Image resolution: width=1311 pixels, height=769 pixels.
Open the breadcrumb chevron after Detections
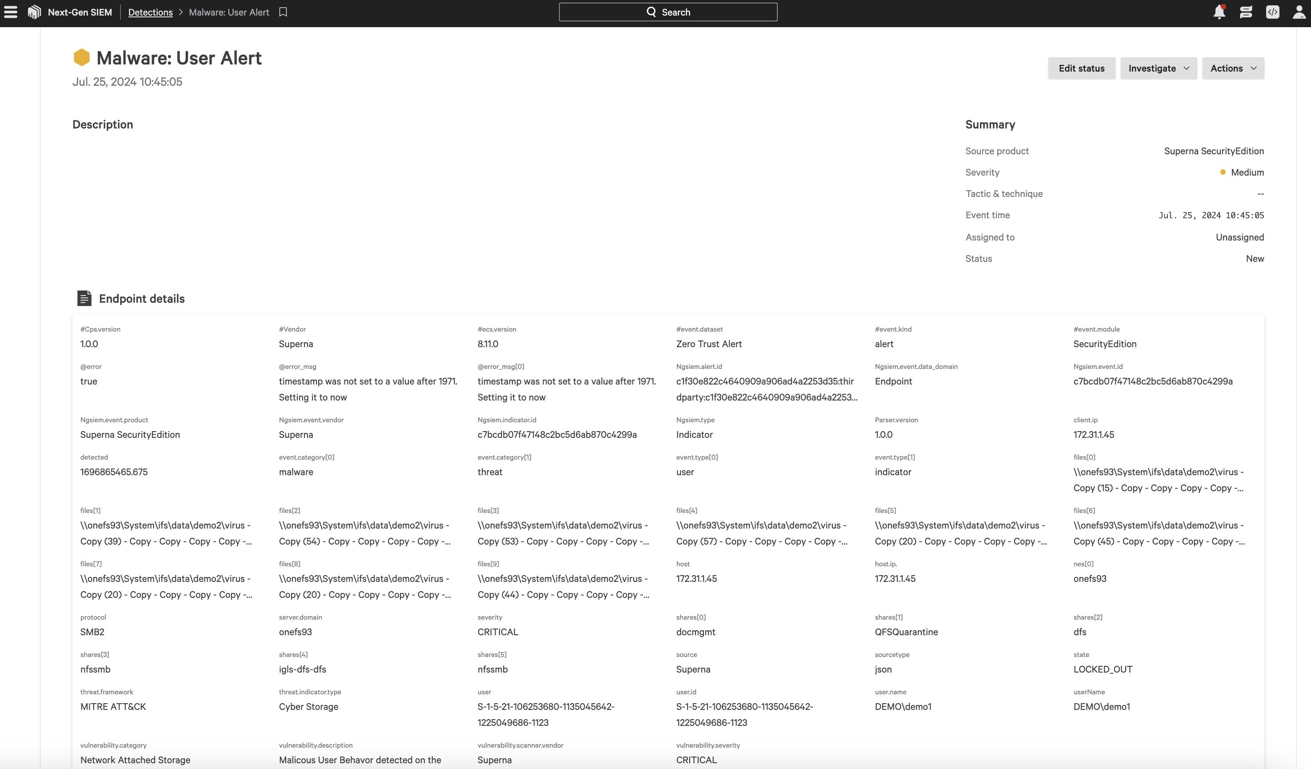(181, 12)
